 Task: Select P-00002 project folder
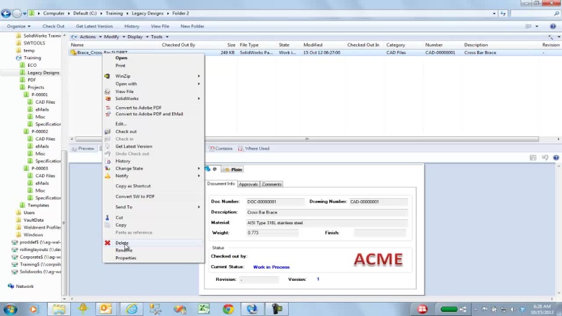39,132
